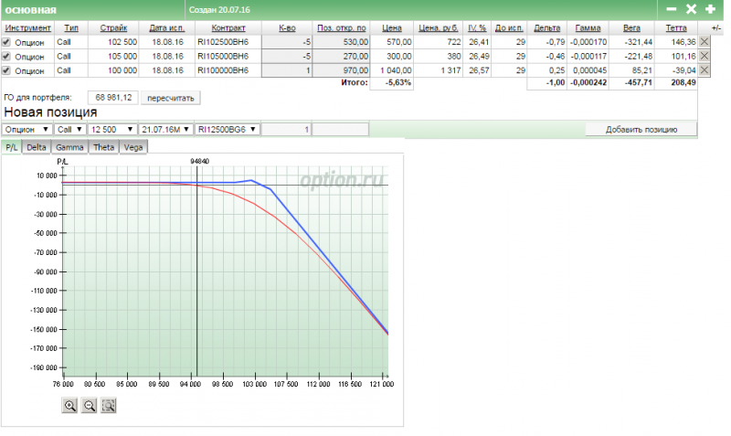Screen dimensions: 731x436
Task: Click the portfolio title основная
Action: point(31,10)
